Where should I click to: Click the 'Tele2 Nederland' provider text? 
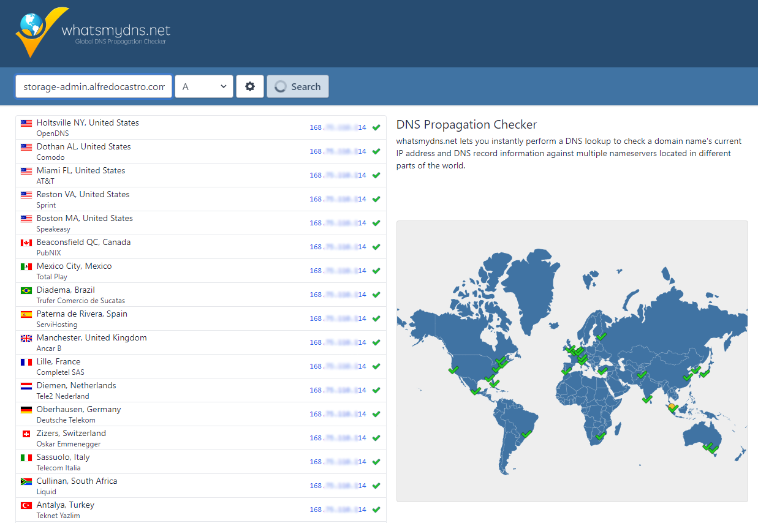click(63, 396)
